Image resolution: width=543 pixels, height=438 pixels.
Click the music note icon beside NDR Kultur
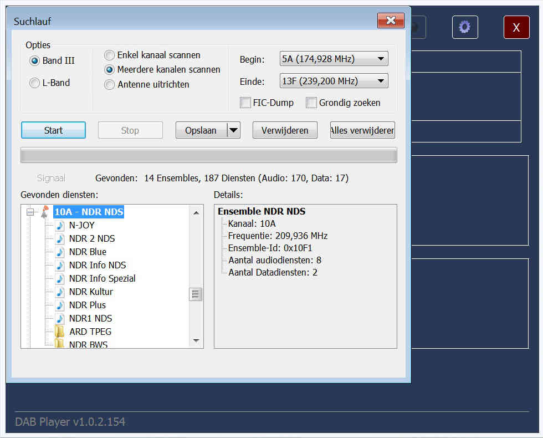point(60,292)
